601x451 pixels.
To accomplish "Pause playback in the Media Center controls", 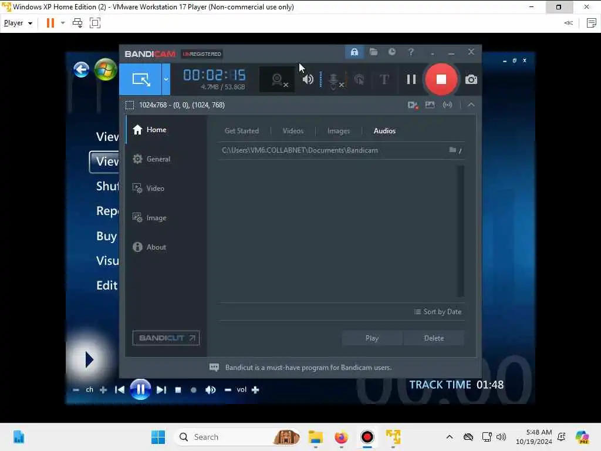I will tap(140, 389).
